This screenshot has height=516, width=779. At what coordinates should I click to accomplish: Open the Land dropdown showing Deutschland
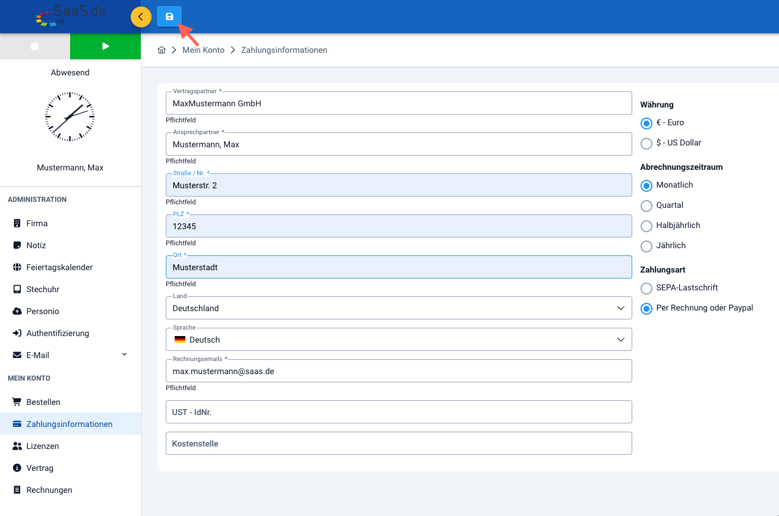[399, 308]
